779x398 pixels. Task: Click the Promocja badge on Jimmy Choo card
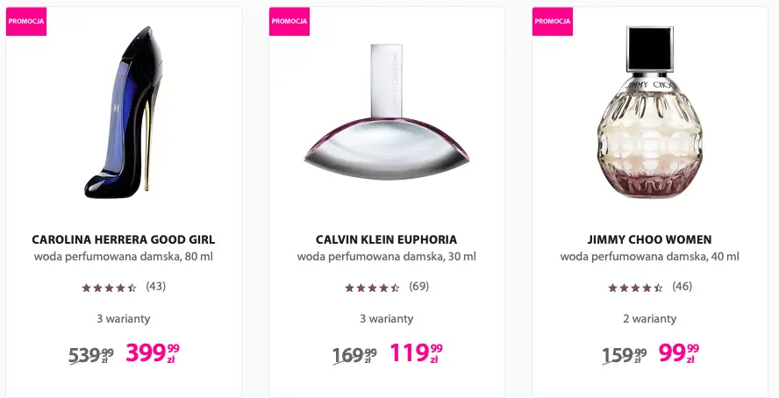(553, 21)
